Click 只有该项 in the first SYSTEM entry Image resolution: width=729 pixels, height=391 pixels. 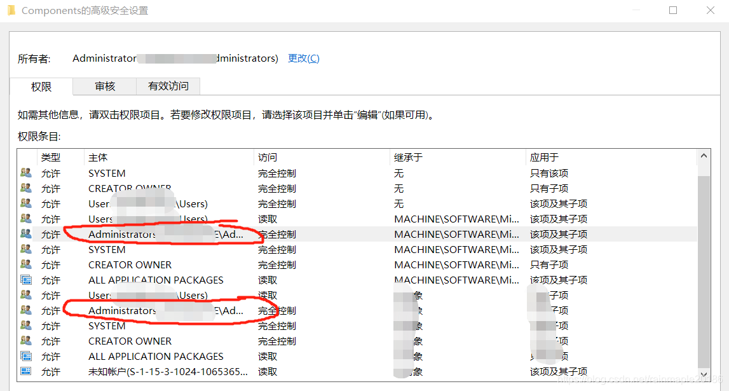(x=549, y=174)
